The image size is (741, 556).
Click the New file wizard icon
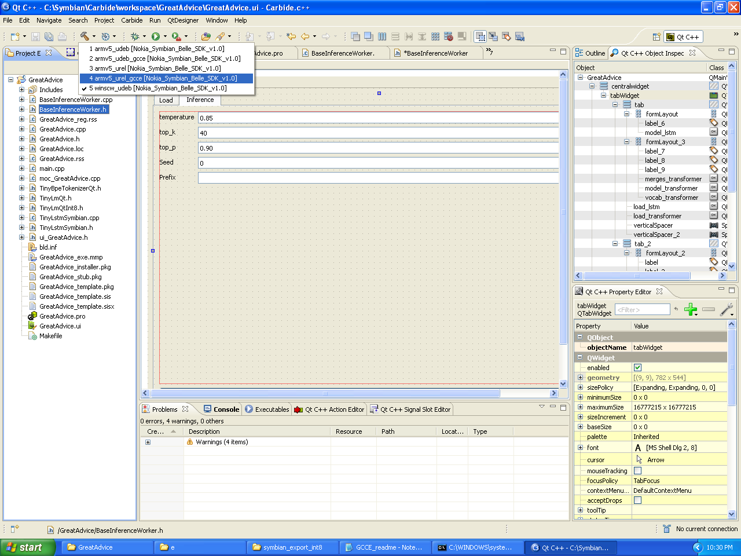point(15,36)
